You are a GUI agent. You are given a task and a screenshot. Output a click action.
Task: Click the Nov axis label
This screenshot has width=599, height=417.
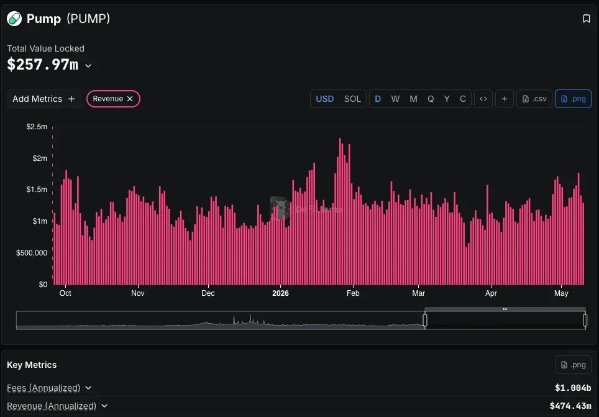tap(137, 293)
